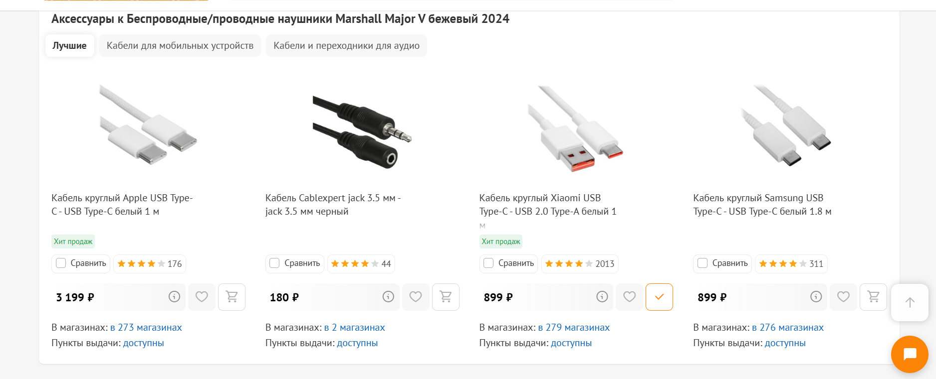Show price info for 180 ₽ Cablexpert cable
This screenshot has height=379, width=936.
(388, 297)
